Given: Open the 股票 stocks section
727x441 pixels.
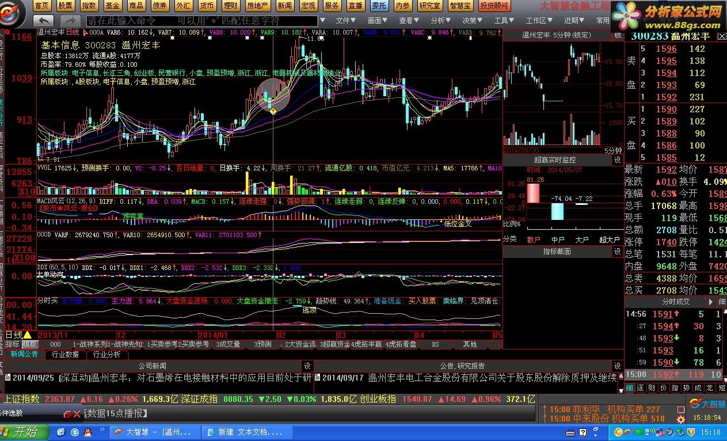Looking at the screenshot, I should (65, 6).
